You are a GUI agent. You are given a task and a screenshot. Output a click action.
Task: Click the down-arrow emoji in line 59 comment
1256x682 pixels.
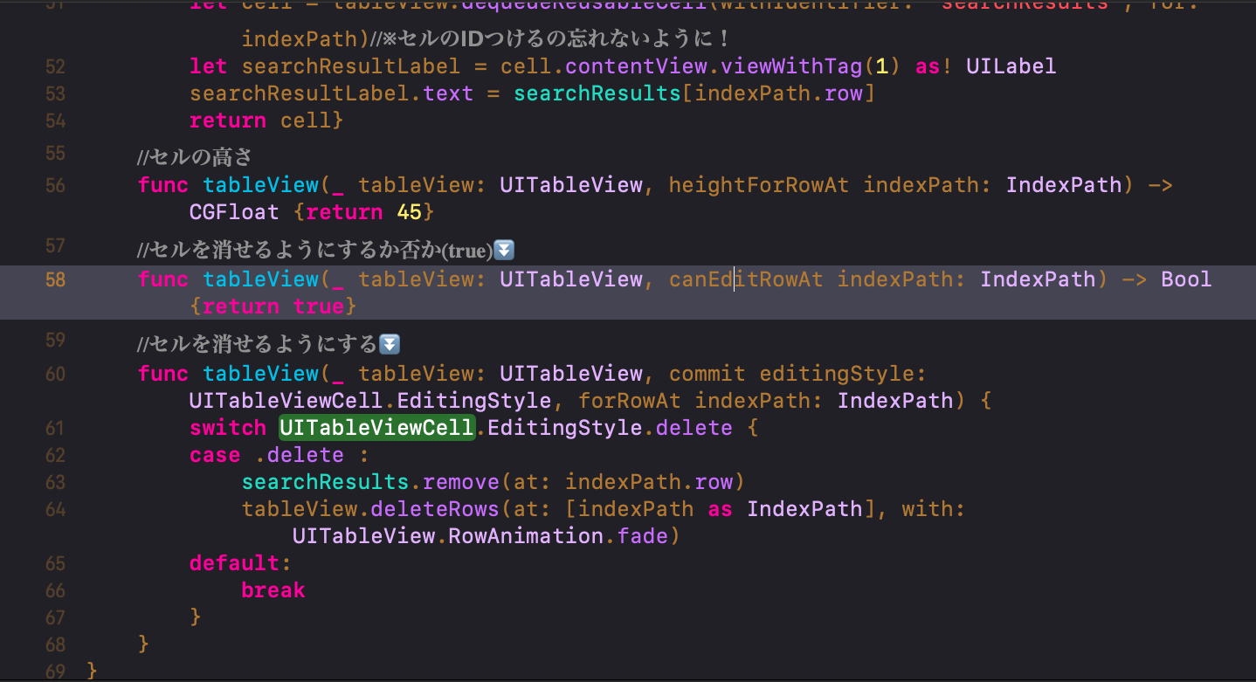click(x=390, y=345)
